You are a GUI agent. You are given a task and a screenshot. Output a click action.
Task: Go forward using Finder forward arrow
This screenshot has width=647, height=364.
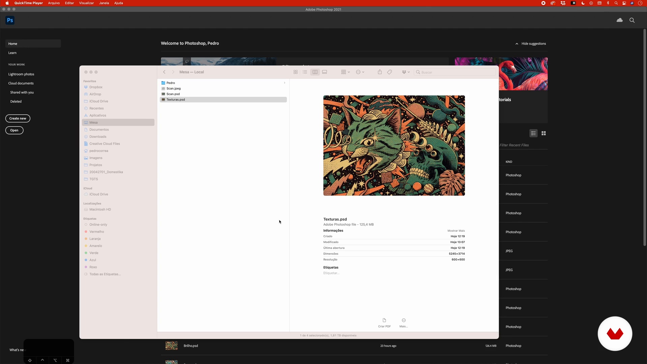pos(173,72)
